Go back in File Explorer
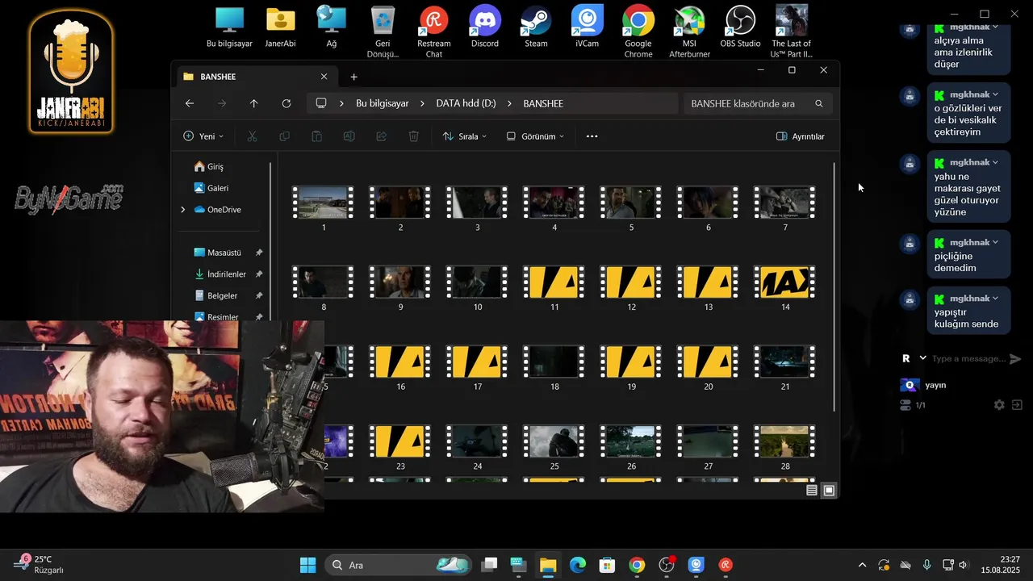1033x581 pixels. click(x=190, y=103)
